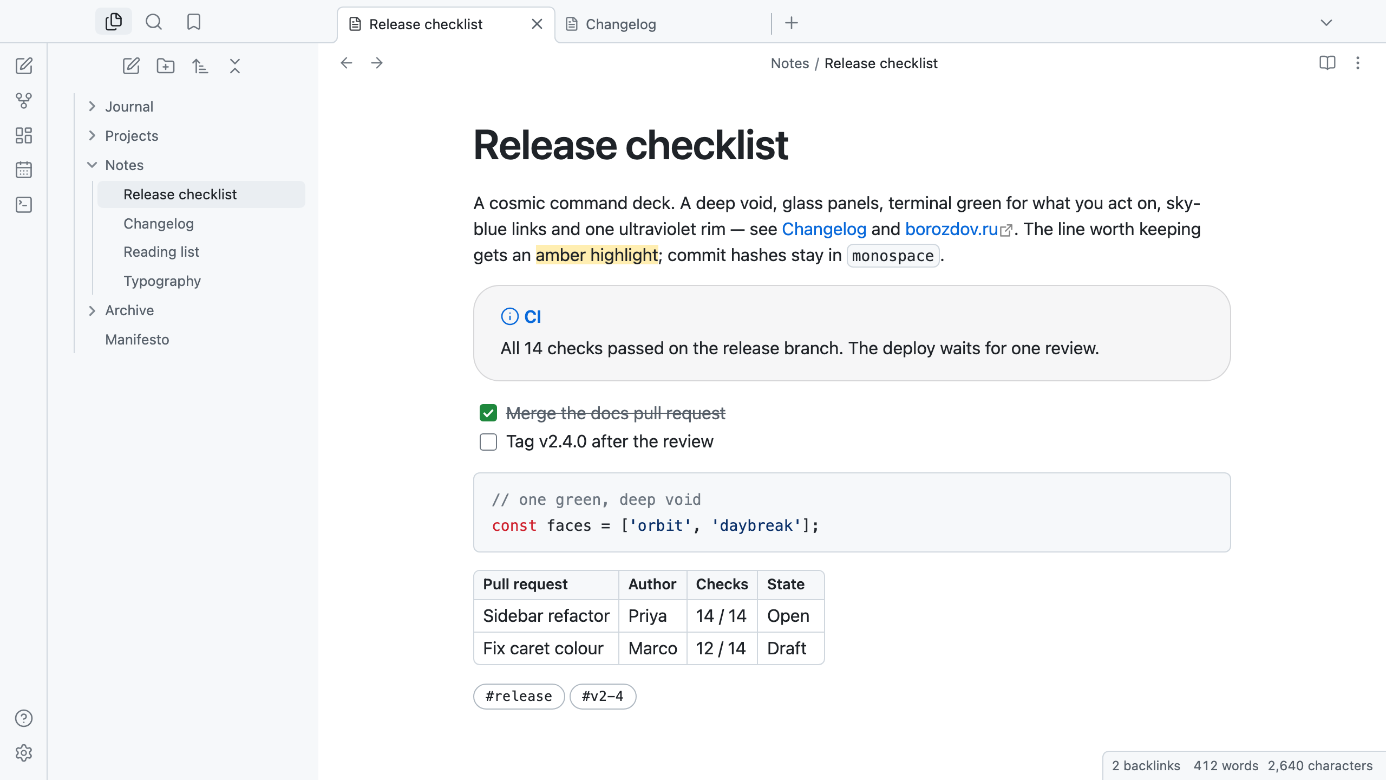Click new folder icon in explorer

coord(166,66)
